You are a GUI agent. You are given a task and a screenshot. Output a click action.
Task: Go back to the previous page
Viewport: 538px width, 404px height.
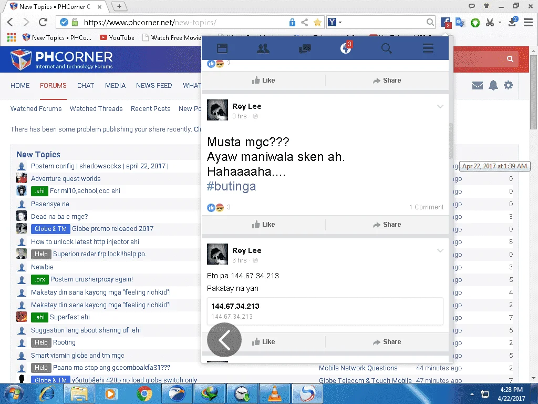11,22
